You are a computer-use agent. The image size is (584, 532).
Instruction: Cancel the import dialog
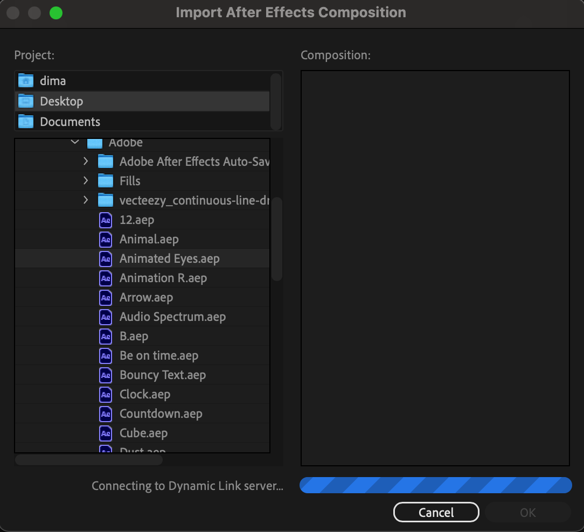click(436, 512)
